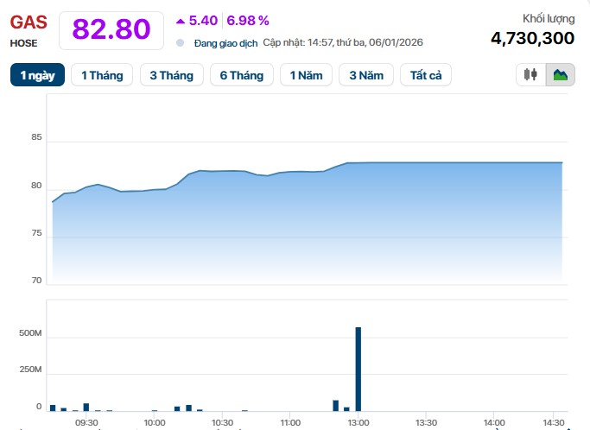Screen dimensions: 590x430
Task: Choose the 6 Tháng time range
Action: pyautogui.click(x=241, y=75)
